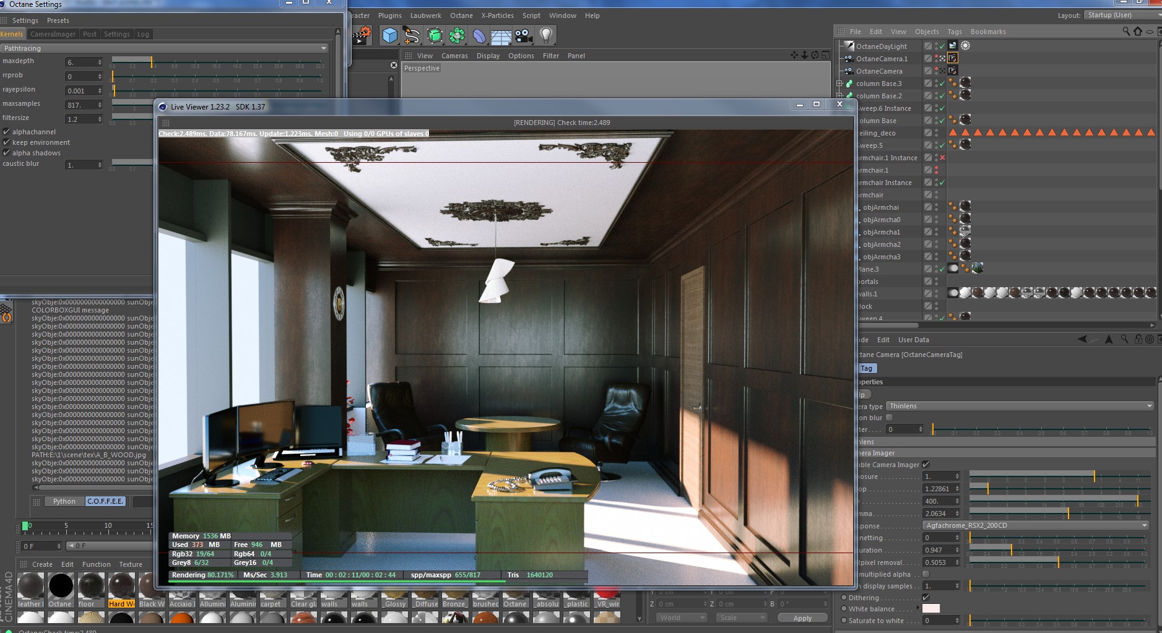
Task: Open the Cameras menu in the viewport
Action: click(454, 56)
